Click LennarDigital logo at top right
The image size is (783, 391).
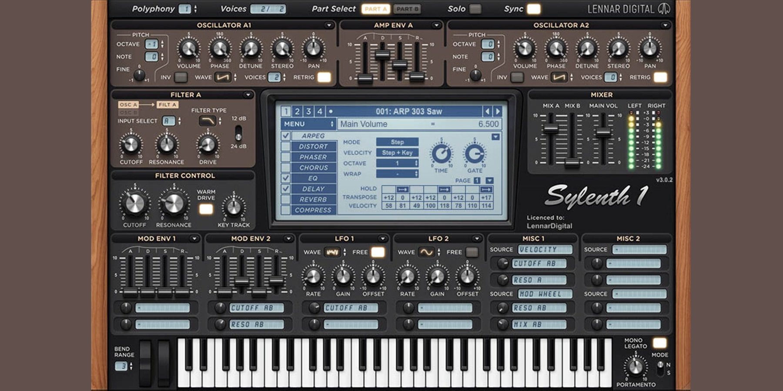pos(629,9)
